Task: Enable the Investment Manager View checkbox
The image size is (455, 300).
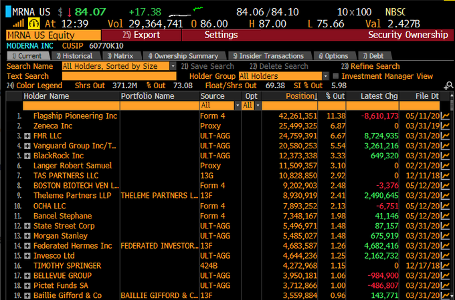Action: (x=336, y=76)
